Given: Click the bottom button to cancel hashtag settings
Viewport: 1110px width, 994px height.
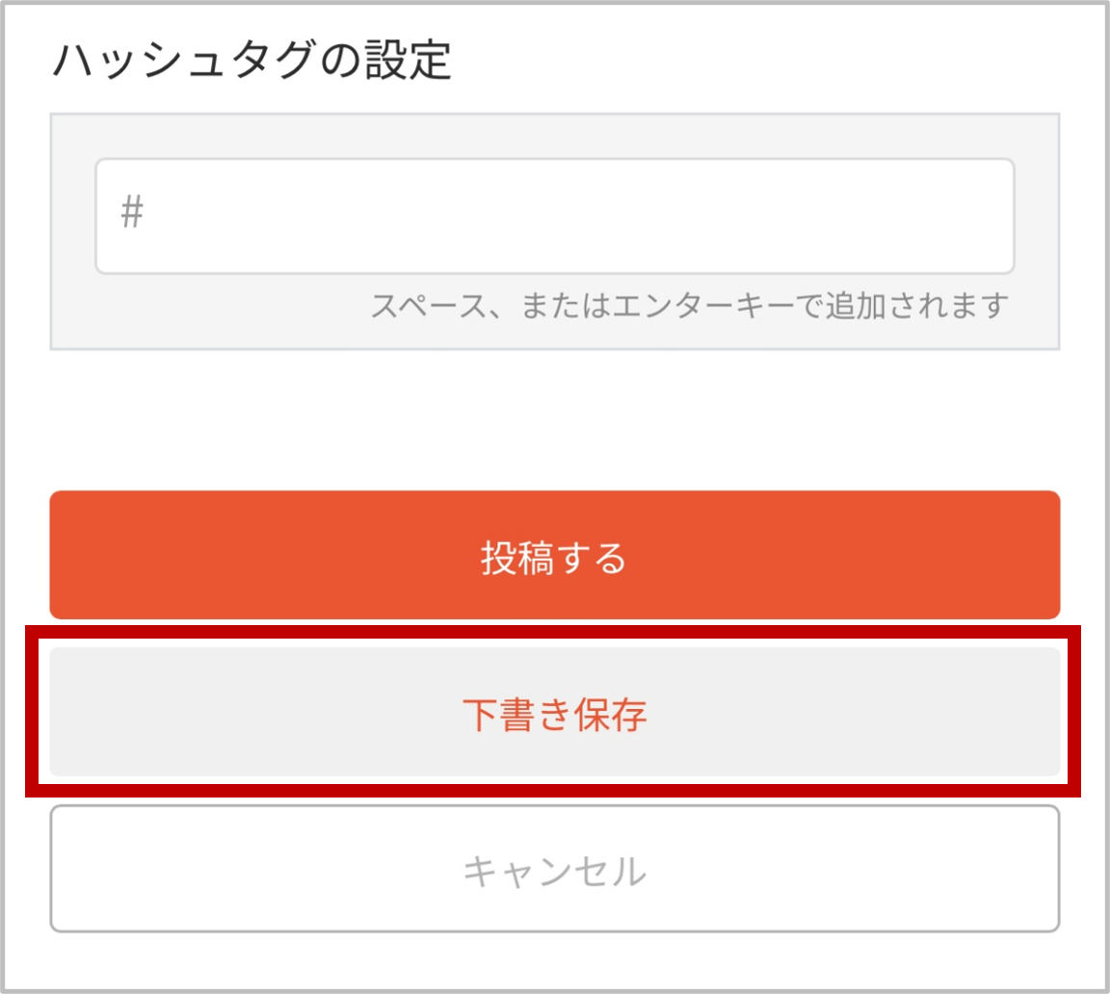Looking at the screenshot, I should pyautogui.click(x=554, y=869).
